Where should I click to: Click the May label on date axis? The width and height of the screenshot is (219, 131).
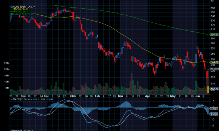(x=173, y=96)
